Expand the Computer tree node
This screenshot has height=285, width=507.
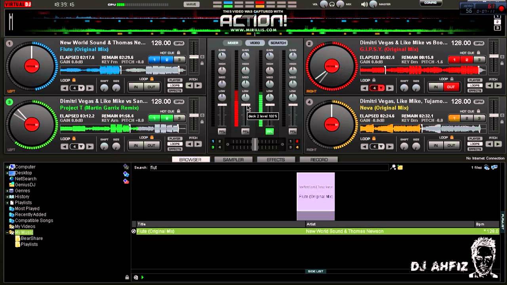(7, 167)
